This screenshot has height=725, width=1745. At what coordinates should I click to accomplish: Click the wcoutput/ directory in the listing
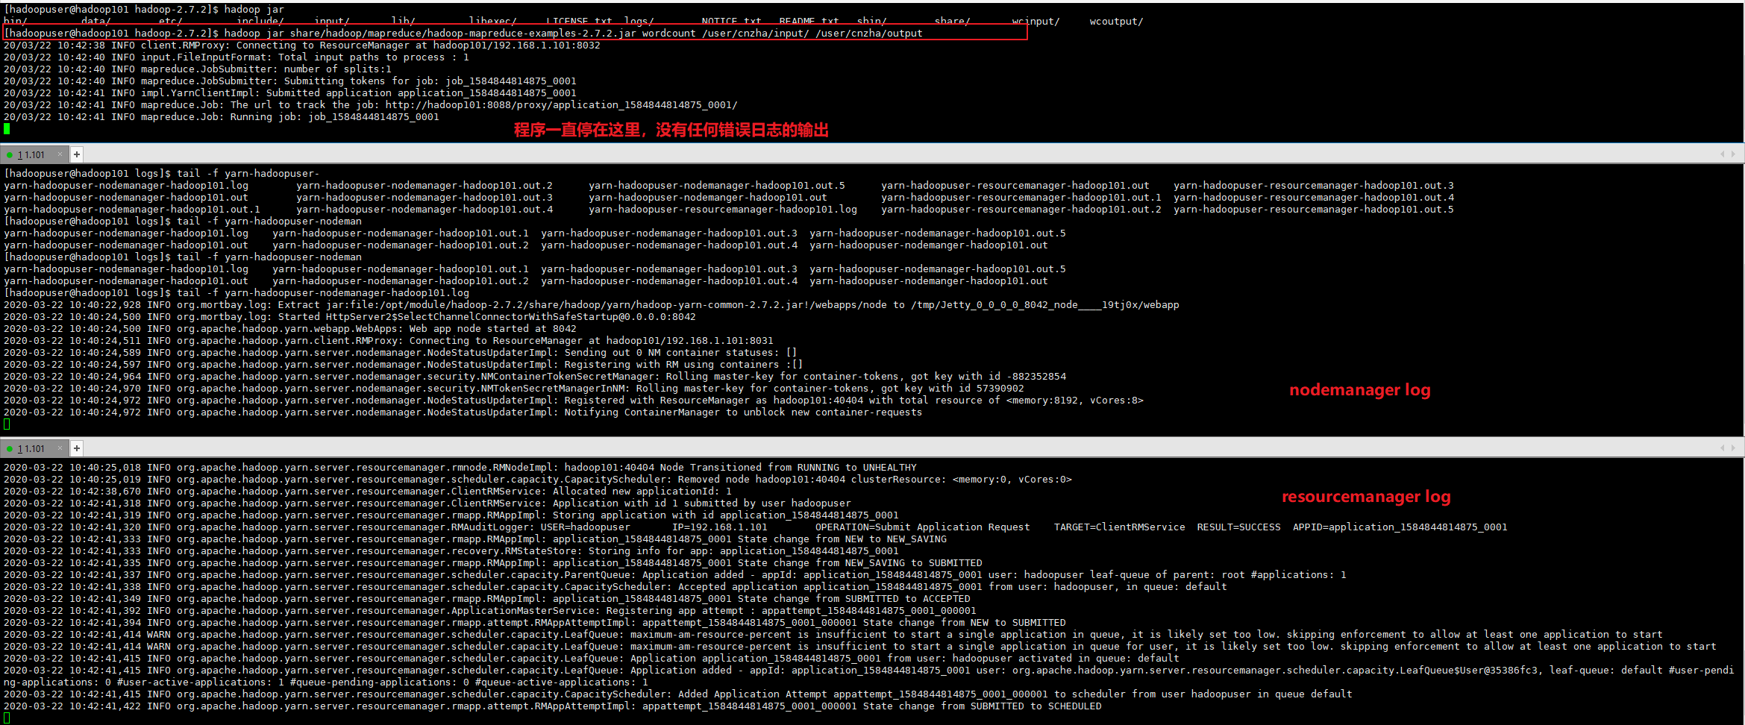(1116, 22)
